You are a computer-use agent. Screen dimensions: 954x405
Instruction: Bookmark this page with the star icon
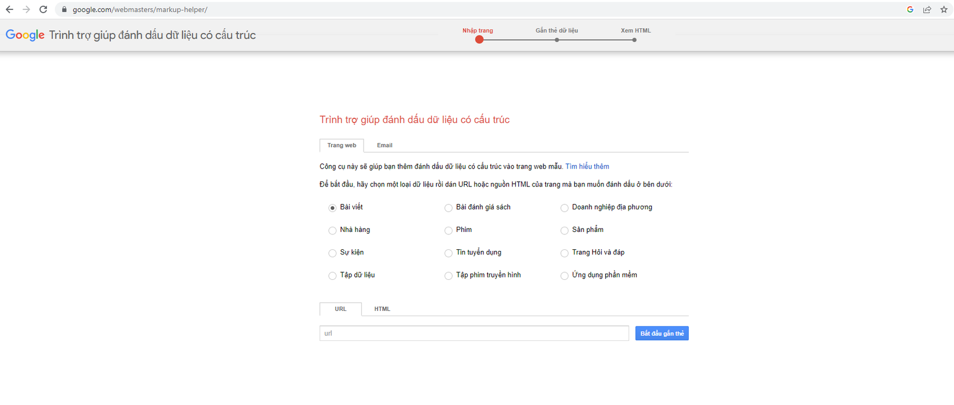coord(944,9)
